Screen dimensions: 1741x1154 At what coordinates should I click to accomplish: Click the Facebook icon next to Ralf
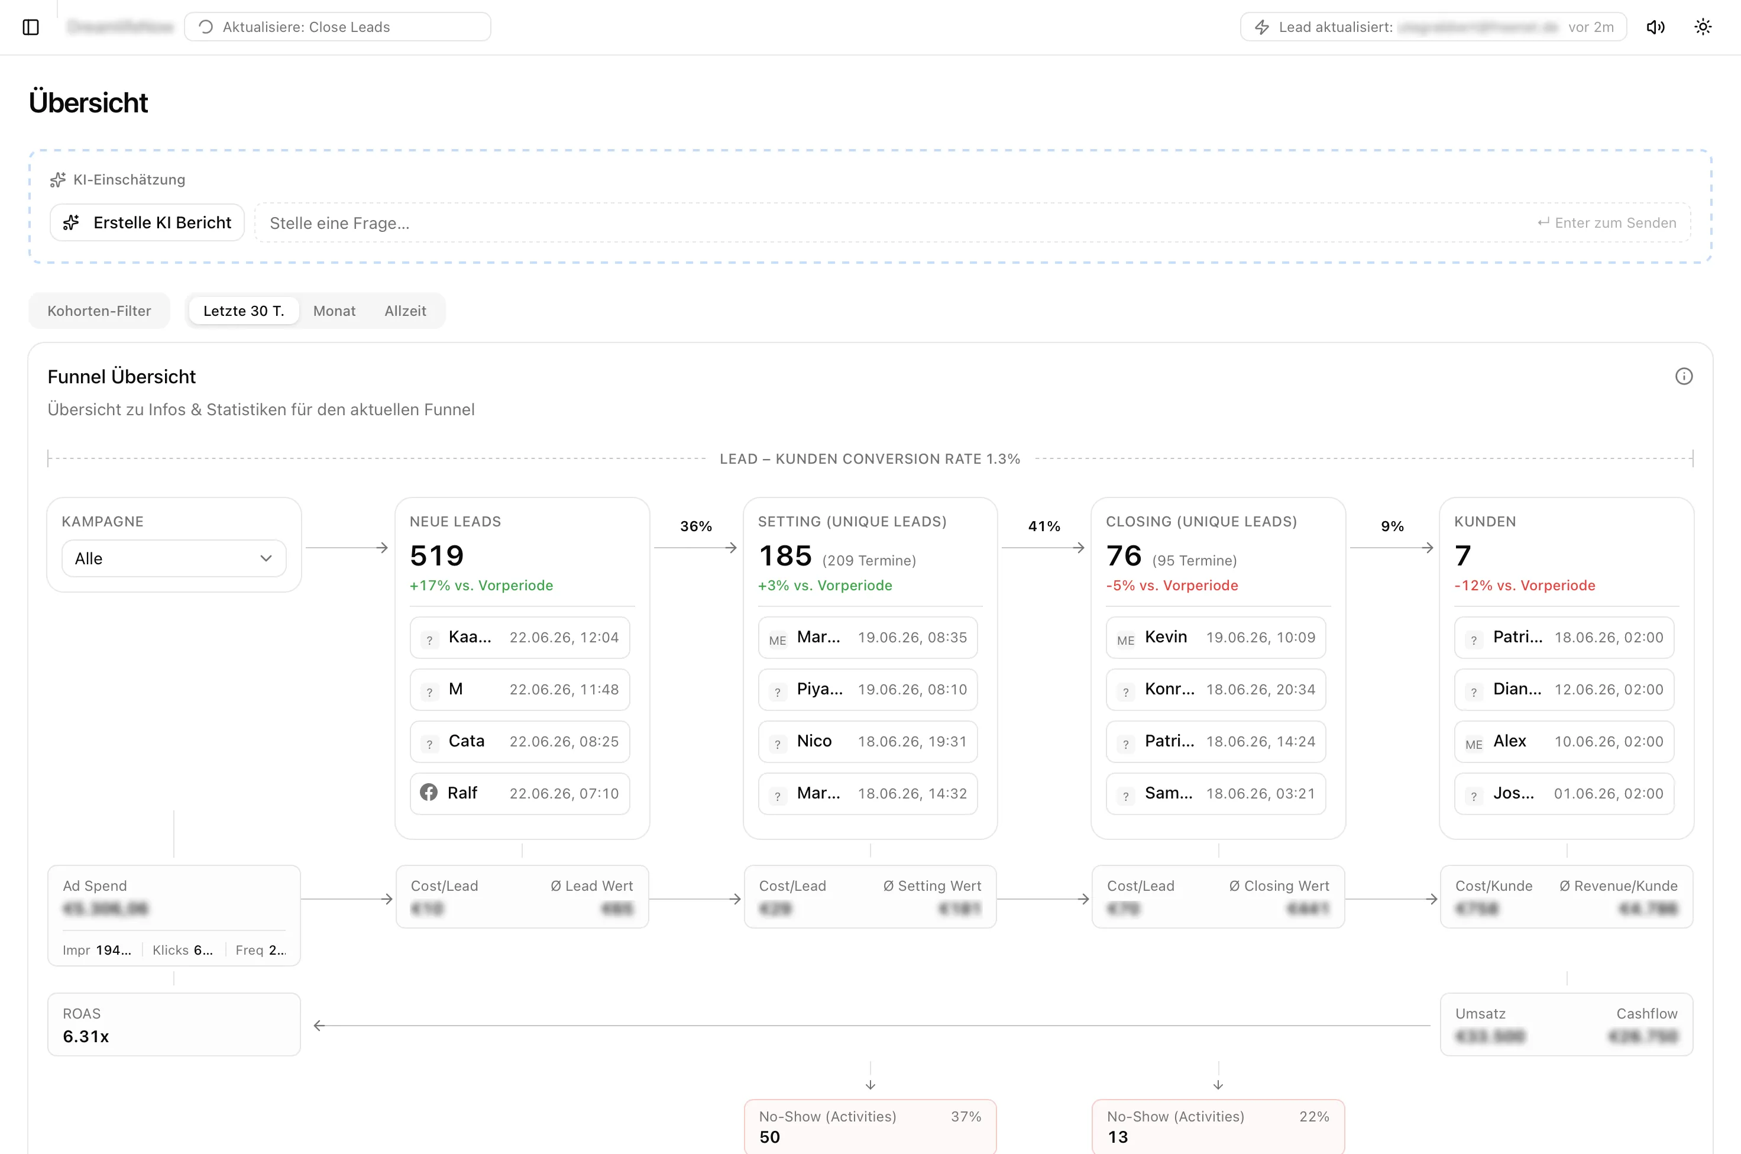[429, 793]
